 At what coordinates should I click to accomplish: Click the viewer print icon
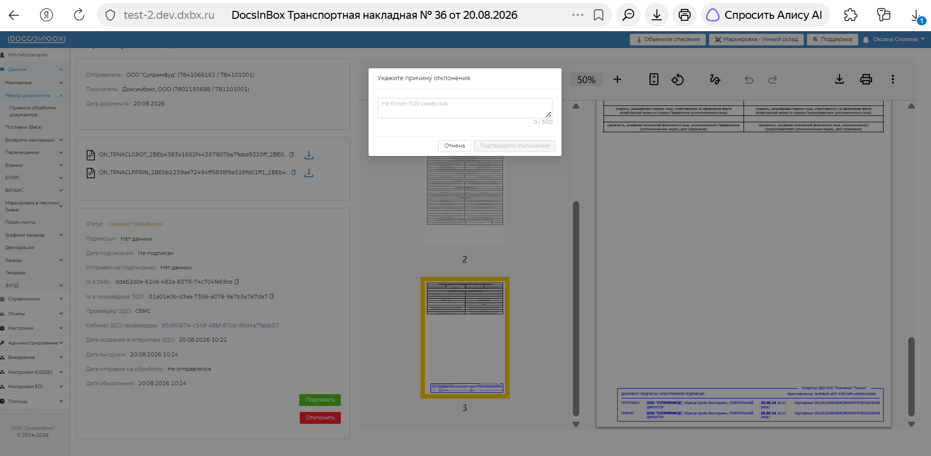tap(866, 79)
